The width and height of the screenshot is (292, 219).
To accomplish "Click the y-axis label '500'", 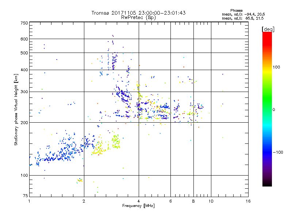I will click(24, 53).
